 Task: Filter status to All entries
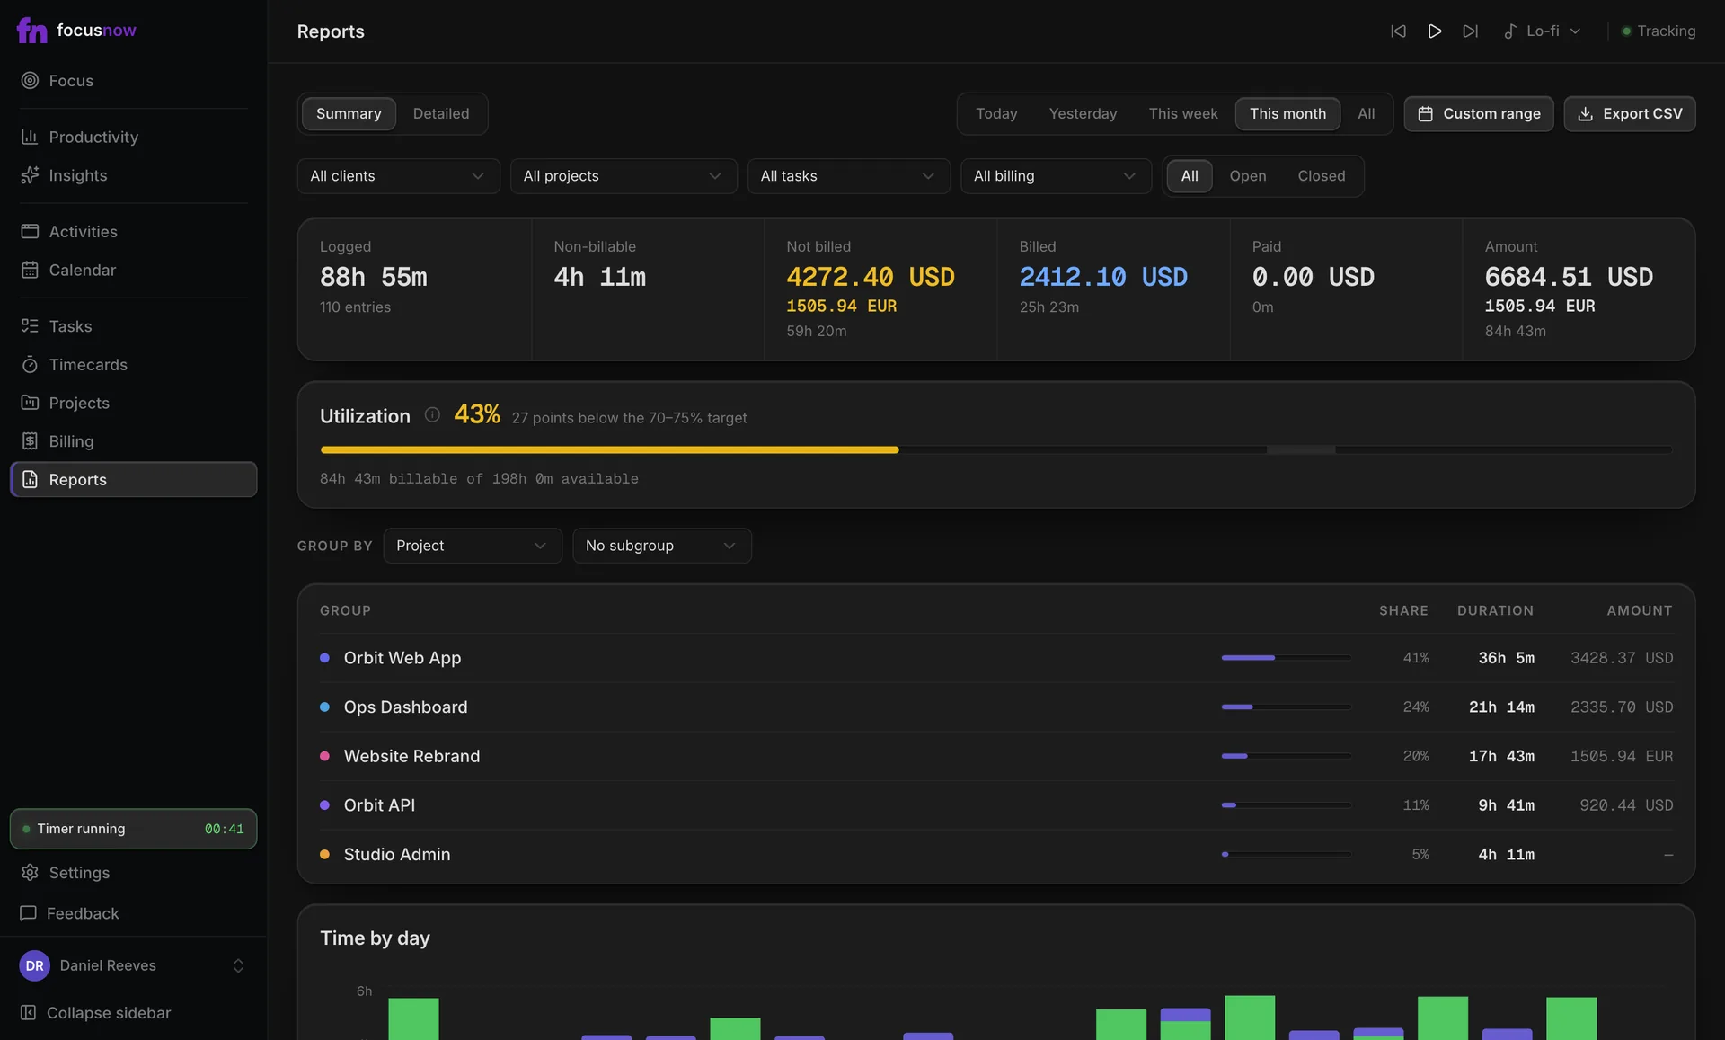tap(1189, 175)
